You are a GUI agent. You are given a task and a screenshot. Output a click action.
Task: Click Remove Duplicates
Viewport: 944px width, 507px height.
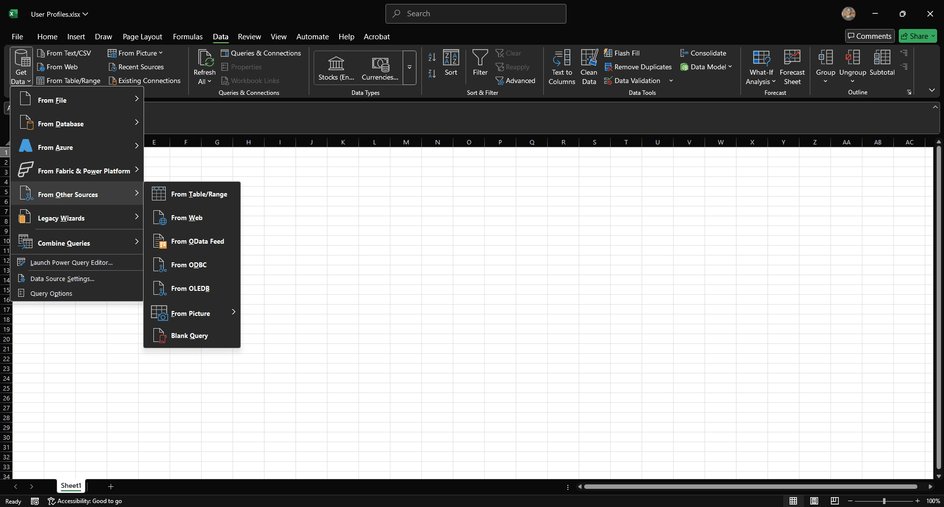[638, 67]
